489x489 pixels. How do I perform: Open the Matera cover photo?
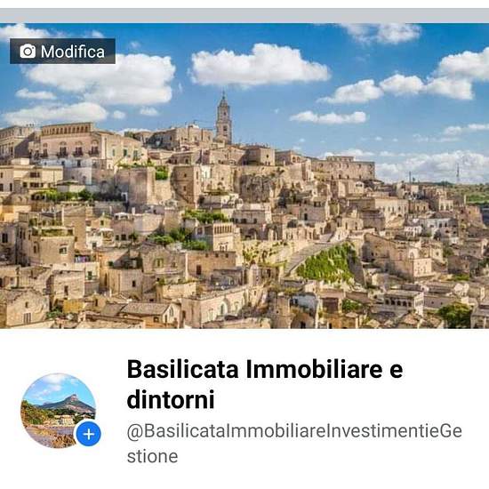(x=244, y=176)
